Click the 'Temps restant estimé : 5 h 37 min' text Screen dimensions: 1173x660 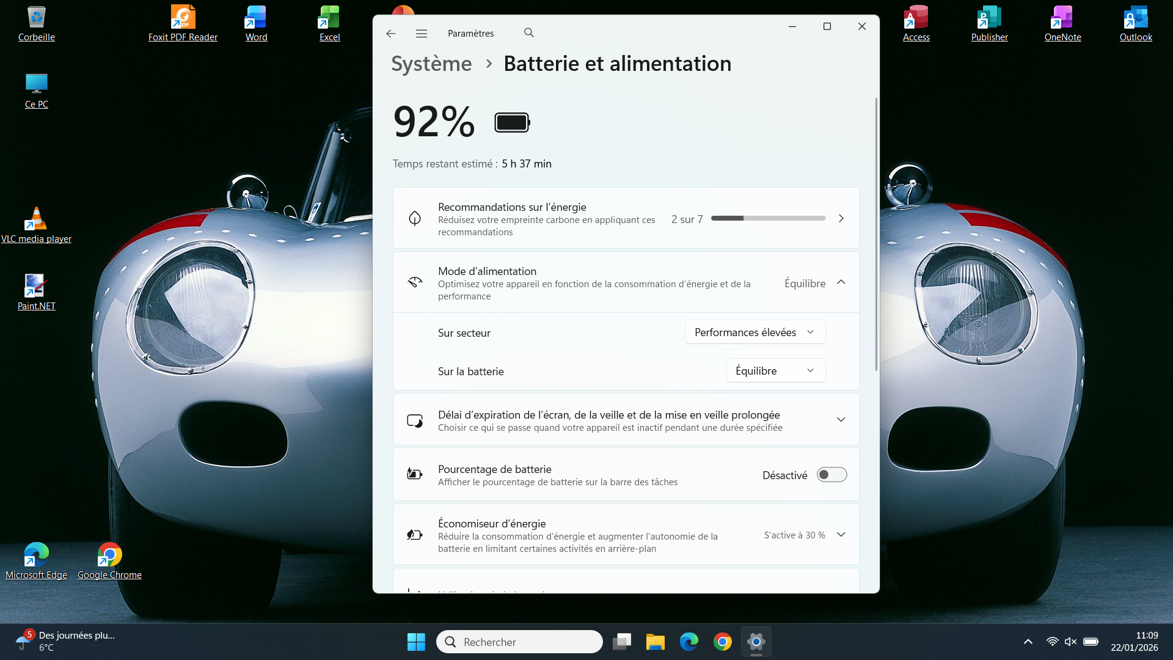[472, 164]
